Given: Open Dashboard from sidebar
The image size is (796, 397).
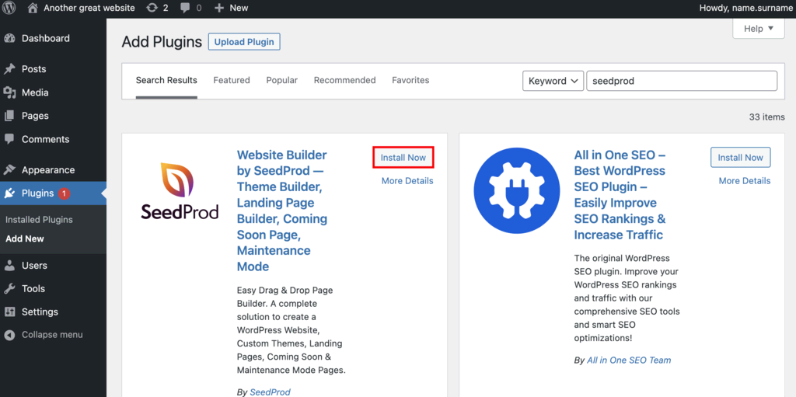Looking at the screenshot, I should click(45, 38).
